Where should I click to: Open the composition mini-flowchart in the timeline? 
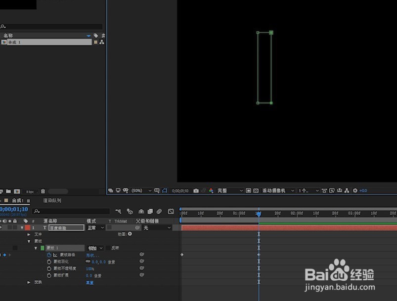point(118,211)
